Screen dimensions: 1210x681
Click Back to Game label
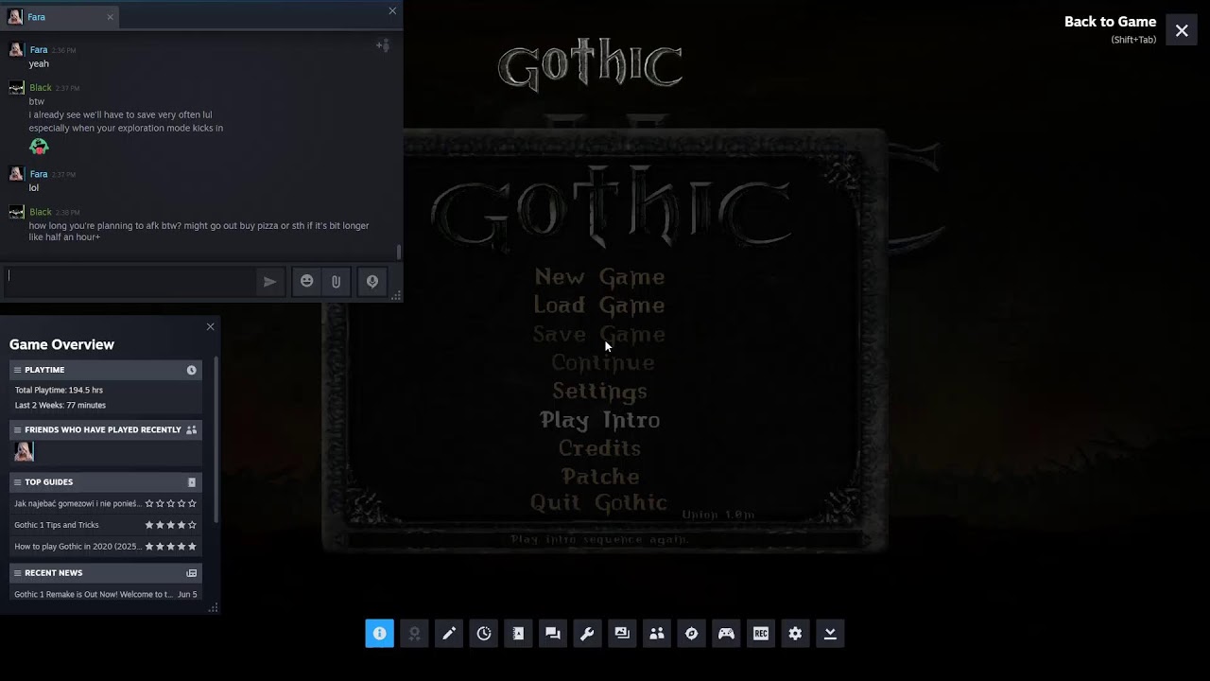[1110, 22]
